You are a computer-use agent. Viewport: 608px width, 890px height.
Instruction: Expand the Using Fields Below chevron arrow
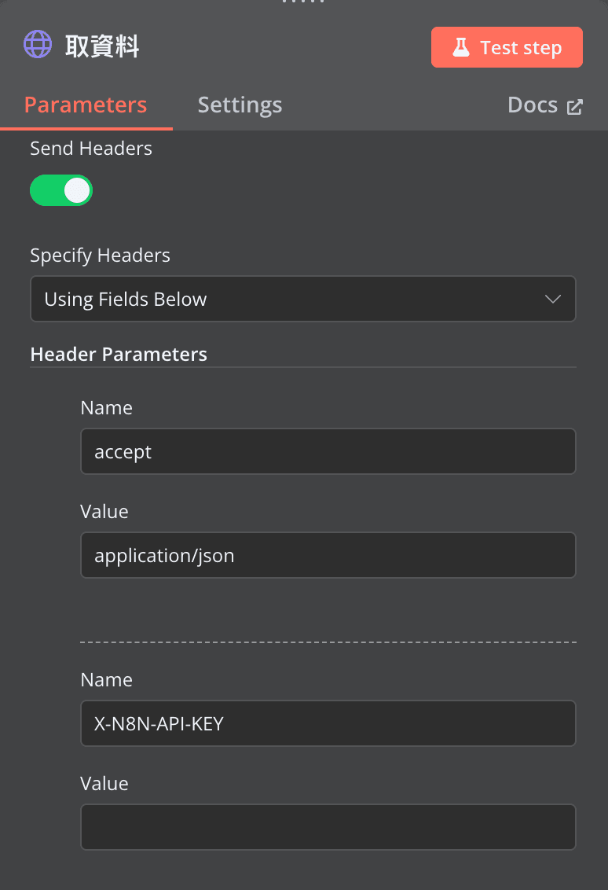552,299
